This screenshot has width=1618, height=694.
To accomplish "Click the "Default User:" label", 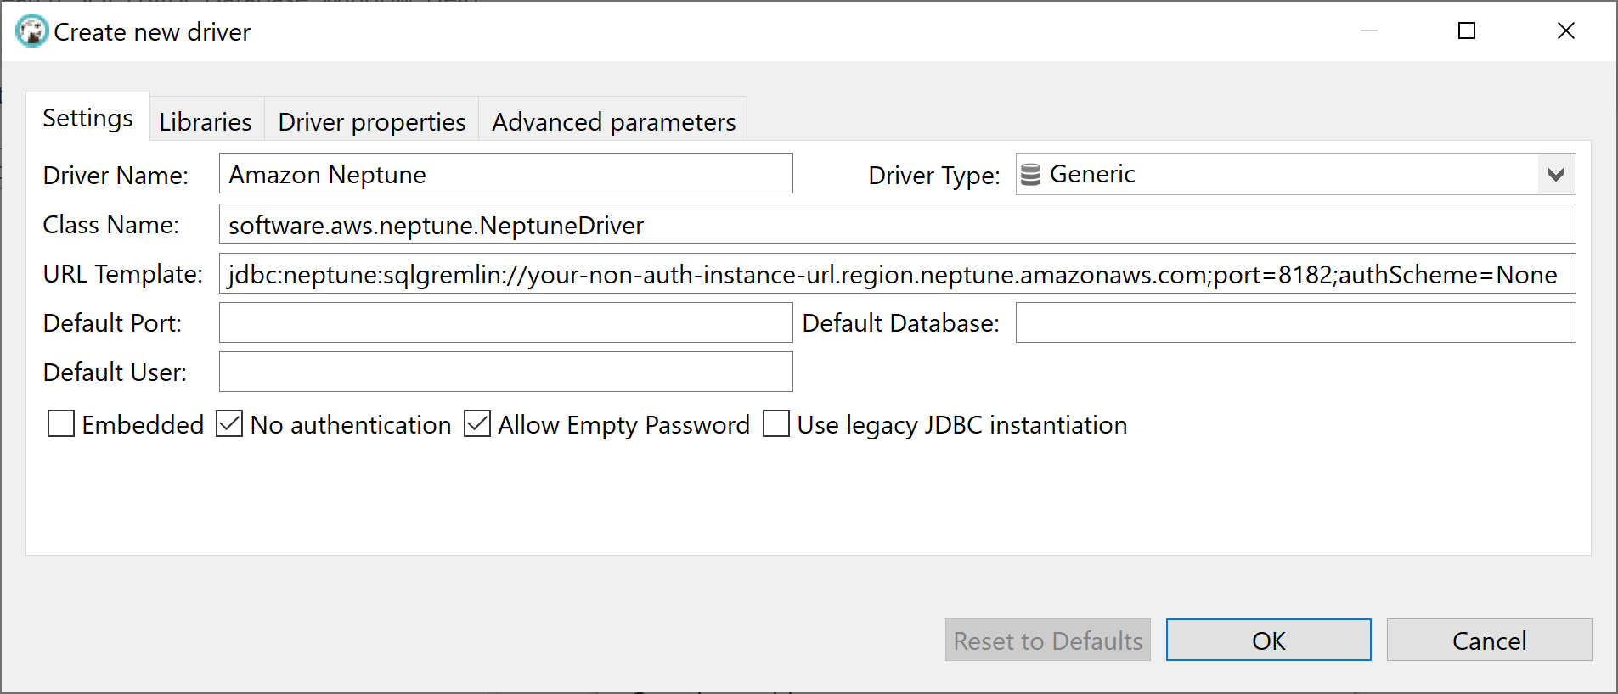I will point(115,372).
